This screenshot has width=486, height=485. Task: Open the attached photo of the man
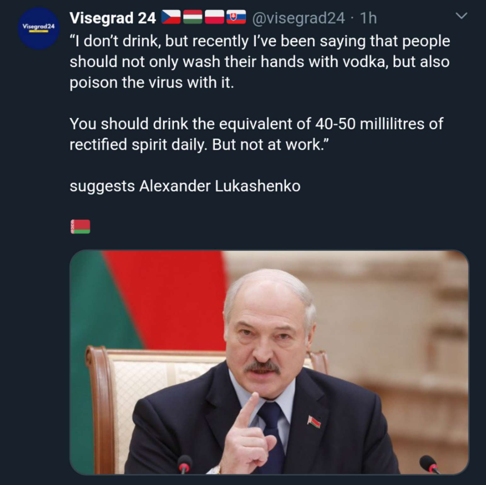pyautogui.click(x=269, y=362)
